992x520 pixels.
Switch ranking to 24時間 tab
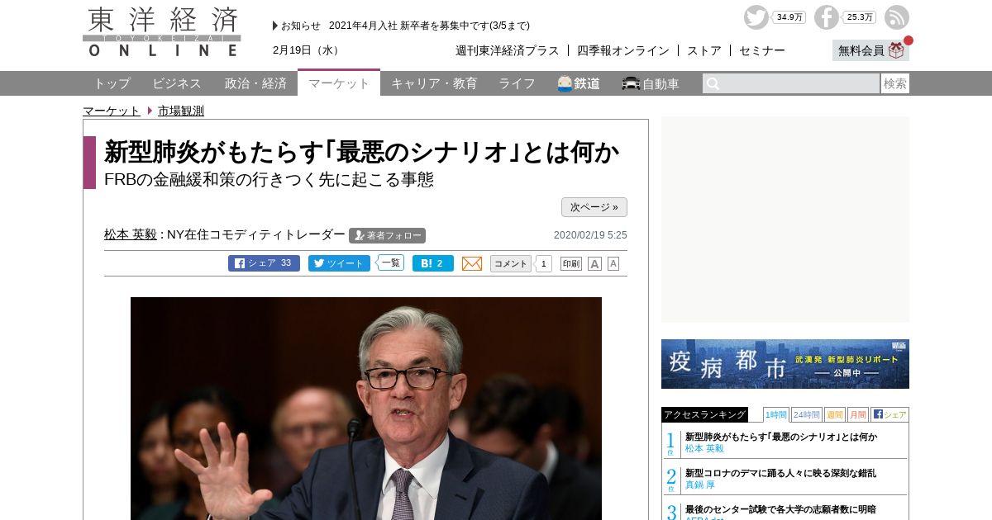pyautogui.click(x=806, y=414)
